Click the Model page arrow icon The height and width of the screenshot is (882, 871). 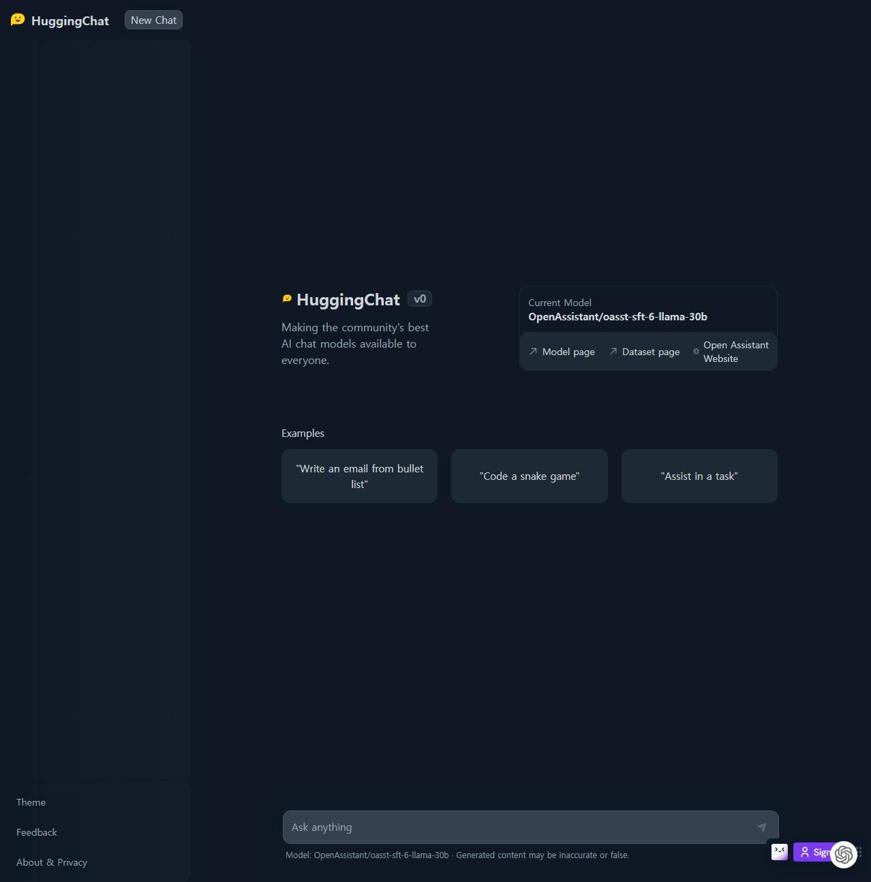click(533, 352)
